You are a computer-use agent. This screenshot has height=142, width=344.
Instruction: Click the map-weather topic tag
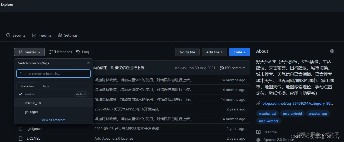(x=268, y=121)
